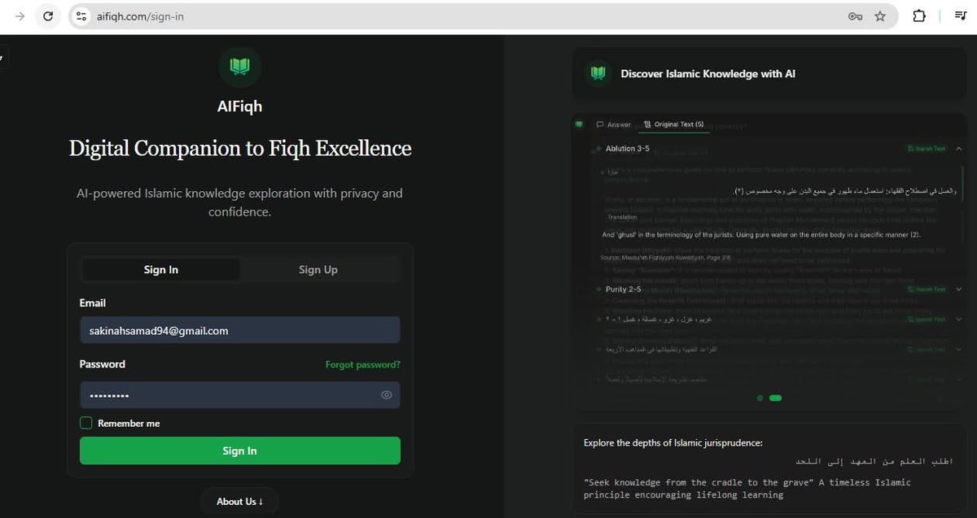
Task: Focus the Password input field
Action: pos(240,395)
